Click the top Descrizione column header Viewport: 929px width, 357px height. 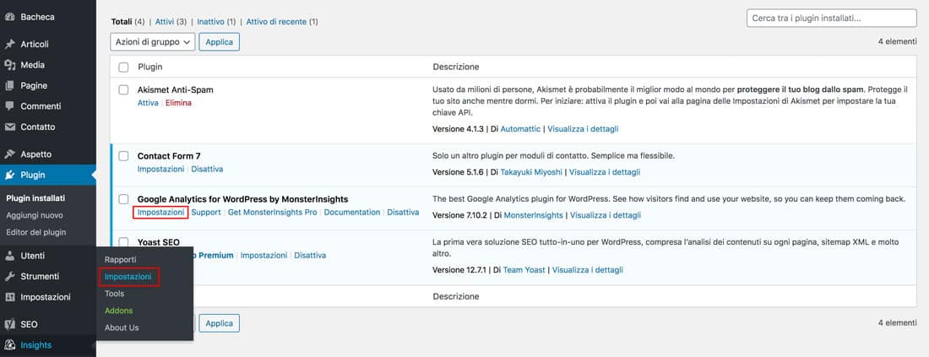click(455, 67)
